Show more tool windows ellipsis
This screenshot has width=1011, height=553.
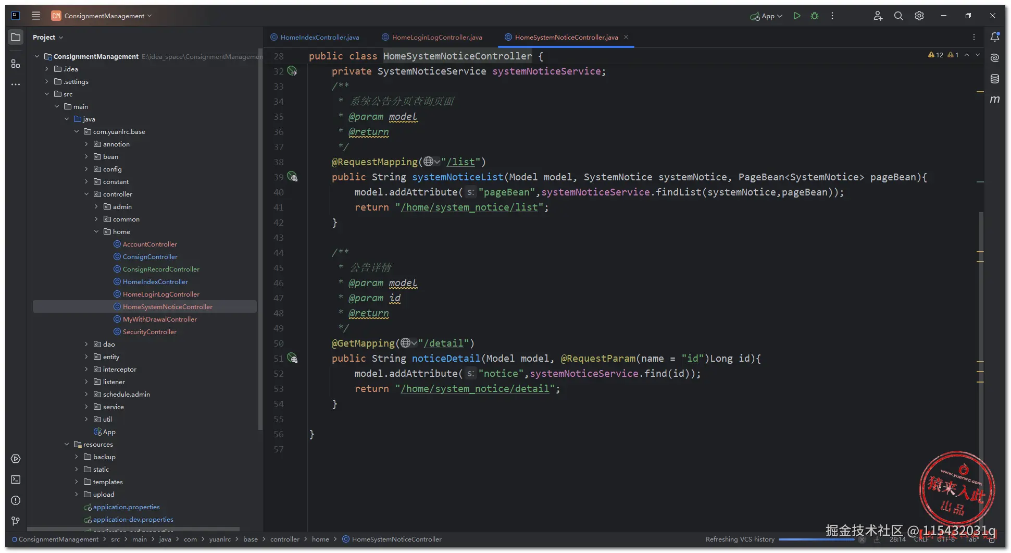(x=16, y=84)
